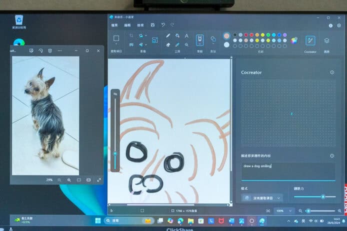The image size is (347, 231).
Task: Click the Save icon in Paint
Action: tap(152, 24)
